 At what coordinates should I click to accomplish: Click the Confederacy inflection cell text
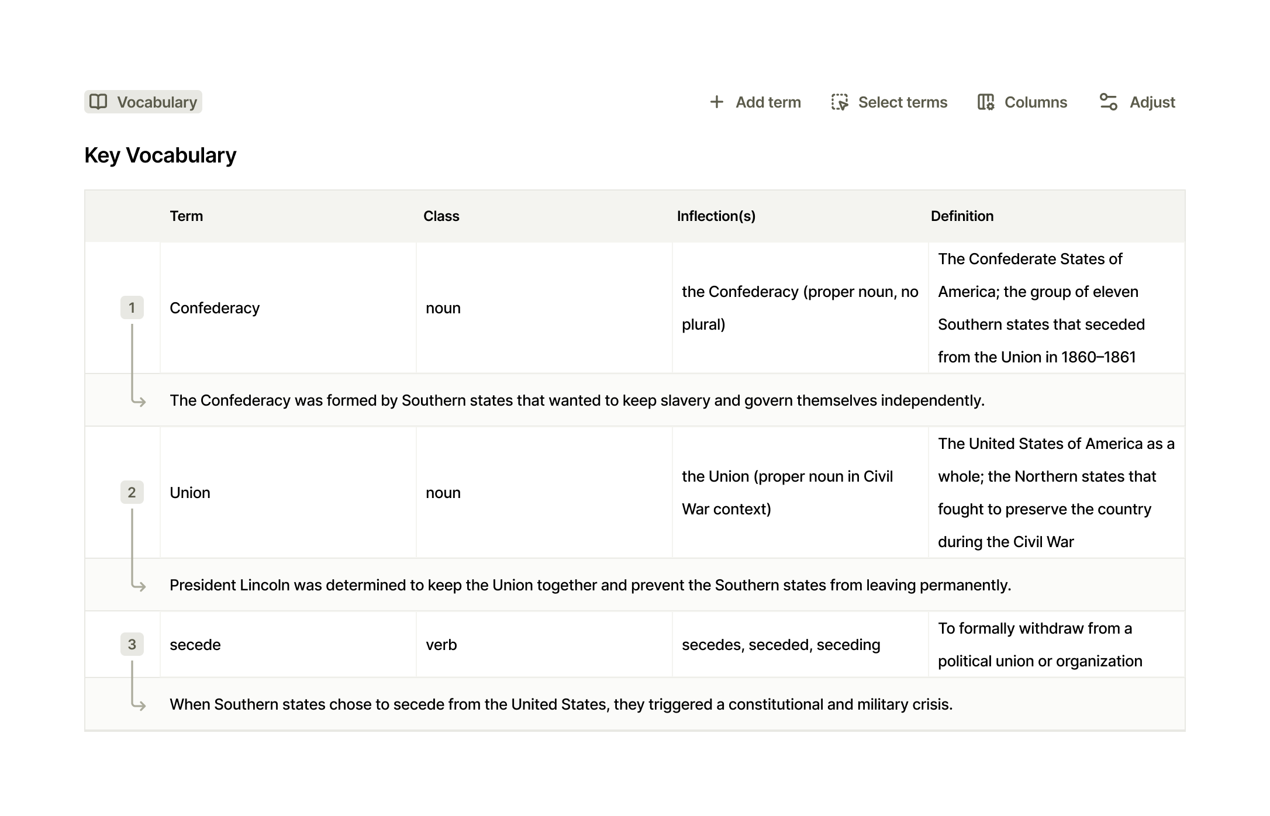click(x=800, y=308)
